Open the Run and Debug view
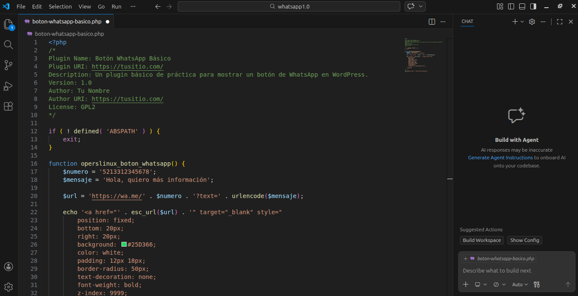The image size is (578, 296). pyautogui.click(x=9, y=86)
